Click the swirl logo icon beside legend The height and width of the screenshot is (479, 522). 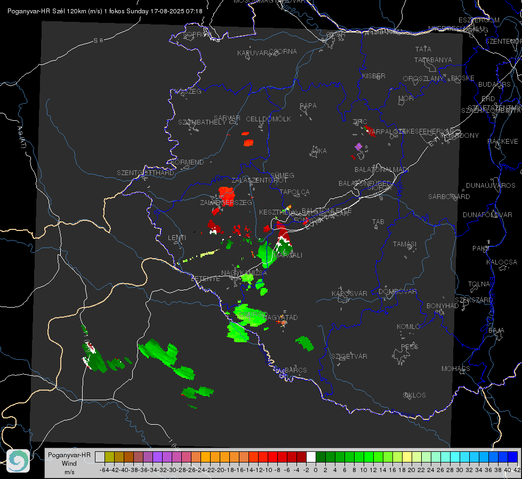click(x=18, y=461)
